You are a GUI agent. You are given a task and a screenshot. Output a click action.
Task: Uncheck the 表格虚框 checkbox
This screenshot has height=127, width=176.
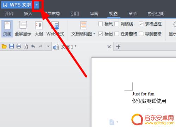click(141, 24)
